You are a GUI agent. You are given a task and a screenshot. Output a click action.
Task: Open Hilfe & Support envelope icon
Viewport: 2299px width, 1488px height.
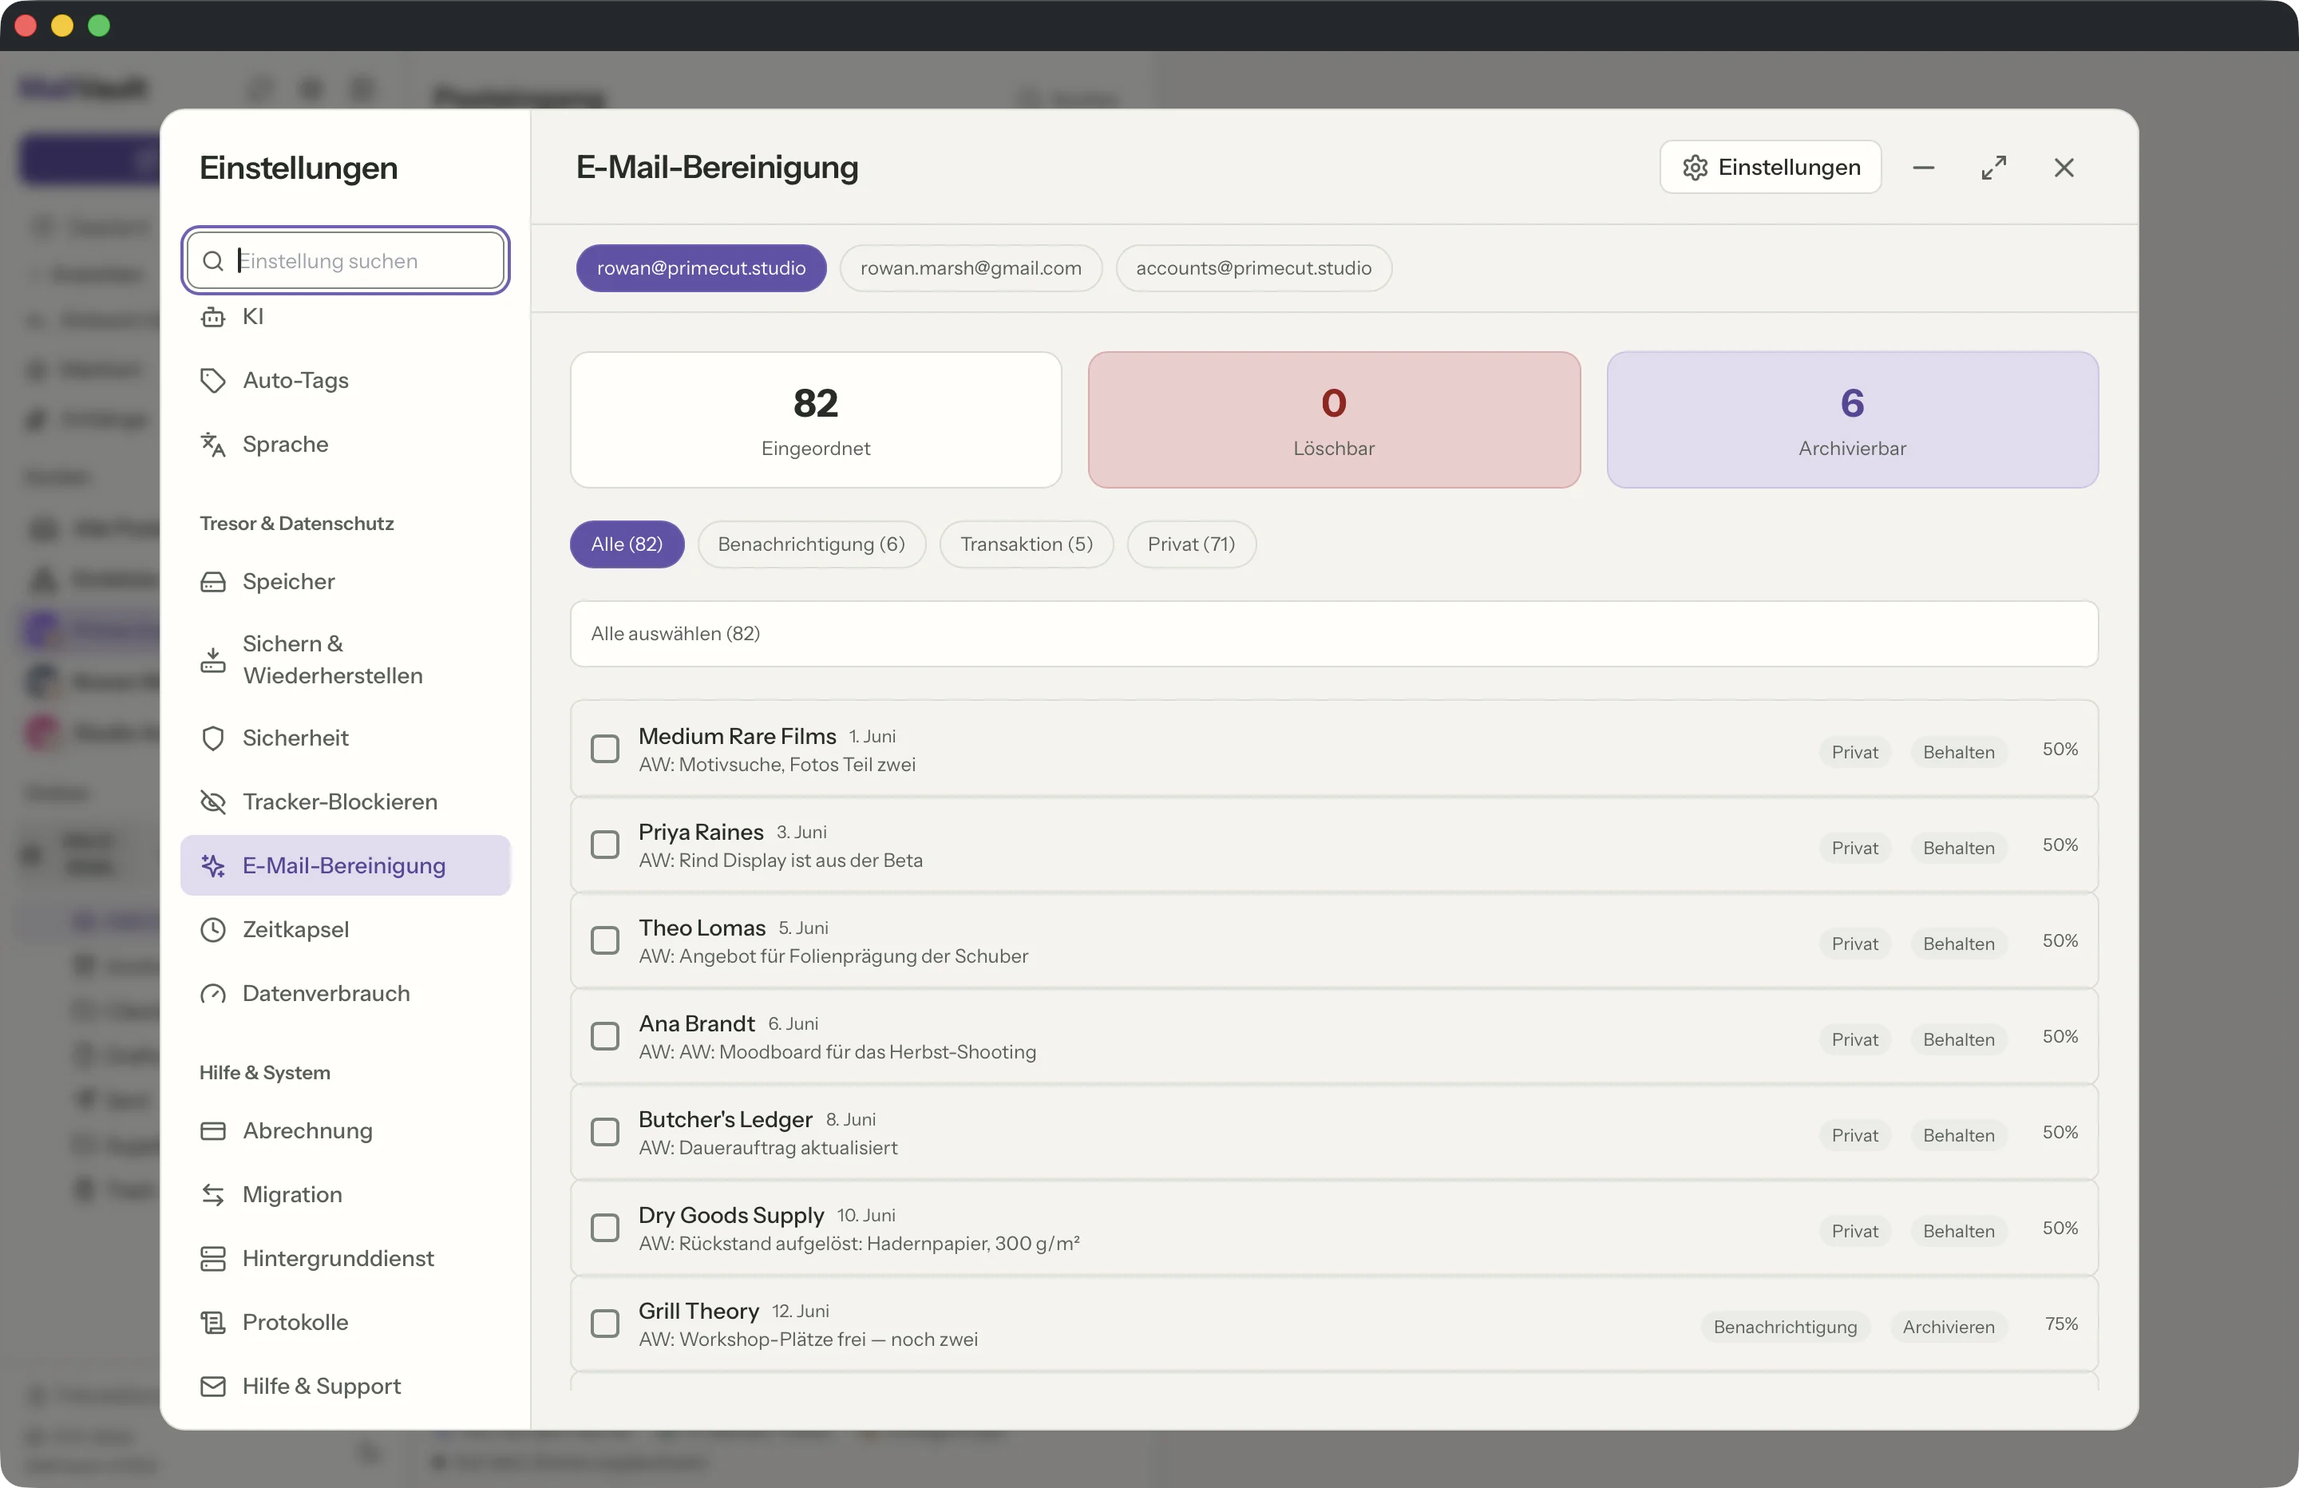pos(212,1386)
